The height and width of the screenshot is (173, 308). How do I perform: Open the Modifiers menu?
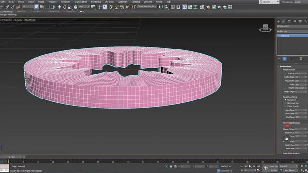click(x=52, y=2)
